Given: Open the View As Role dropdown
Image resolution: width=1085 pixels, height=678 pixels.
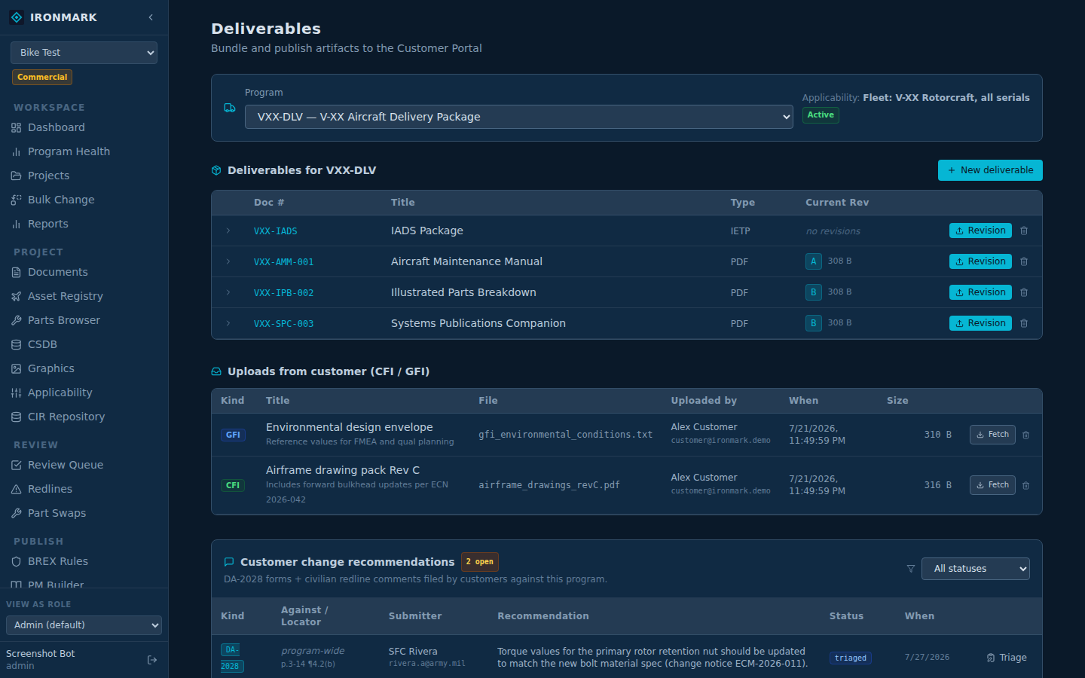Looking at the screenshot, I should coord(84,625).
